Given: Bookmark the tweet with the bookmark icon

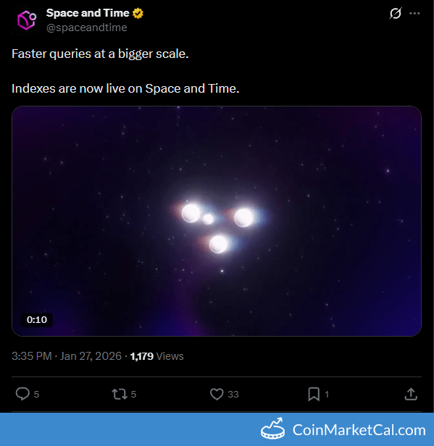Looking at the screenshot, I should [x=314, y=394].
